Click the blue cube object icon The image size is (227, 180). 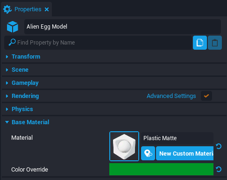click(13, 27)
